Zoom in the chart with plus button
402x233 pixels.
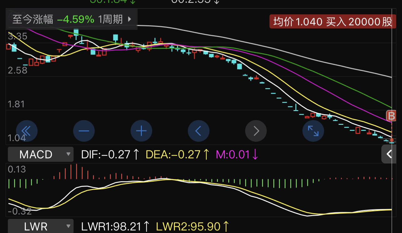click(142, 130)
